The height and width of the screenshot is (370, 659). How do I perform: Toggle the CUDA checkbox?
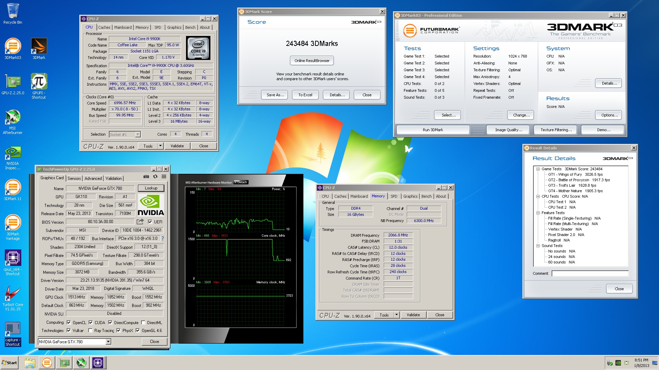pyautogui.click(x=91, y=322)
